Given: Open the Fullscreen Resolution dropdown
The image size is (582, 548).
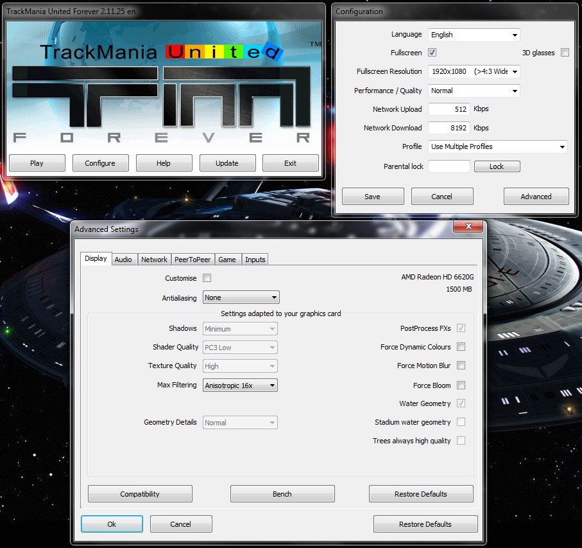Looking at the screenshot, I should pyautogui.click(x=474, y=71).
